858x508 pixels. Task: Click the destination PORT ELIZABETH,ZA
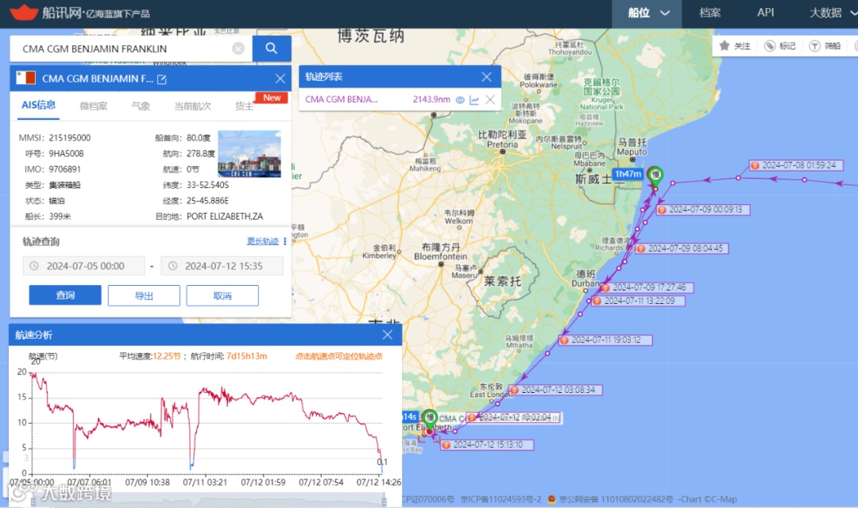tap(225, 217)
